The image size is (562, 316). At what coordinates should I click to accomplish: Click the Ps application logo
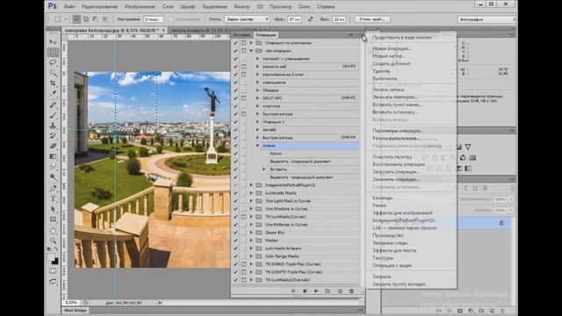coord(53,6)
